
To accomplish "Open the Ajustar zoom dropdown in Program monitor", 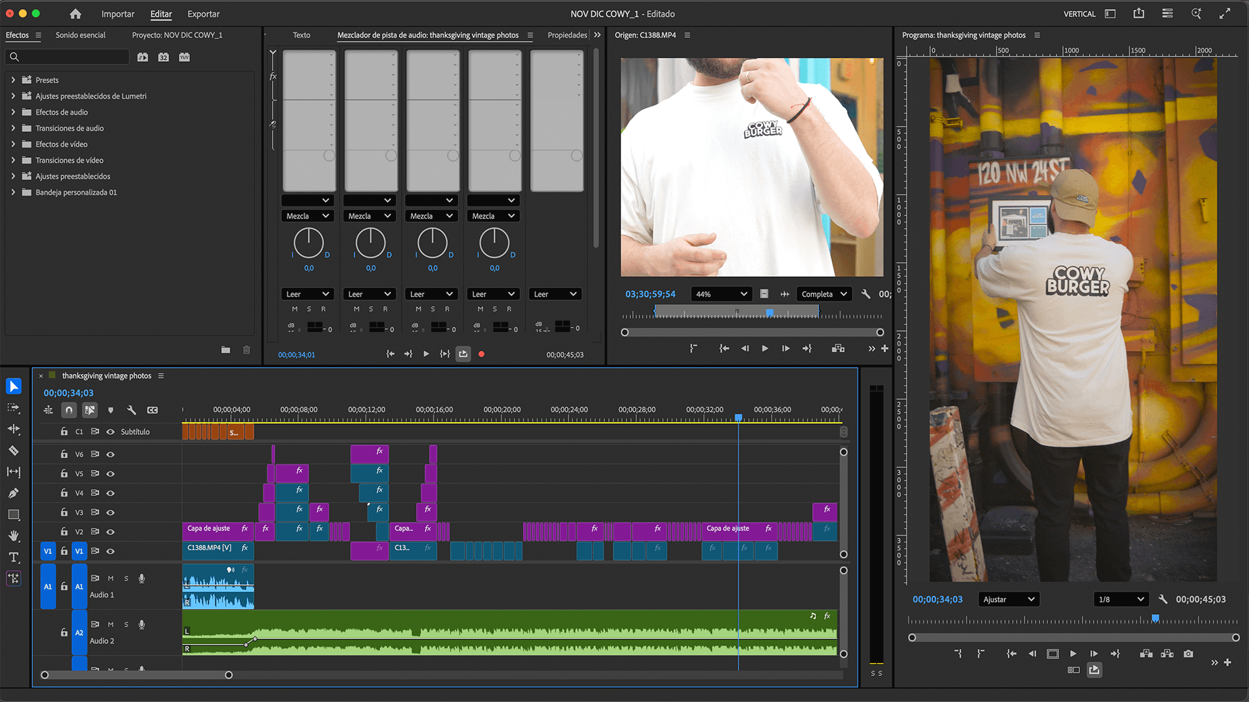I will tap(1008, 599).
